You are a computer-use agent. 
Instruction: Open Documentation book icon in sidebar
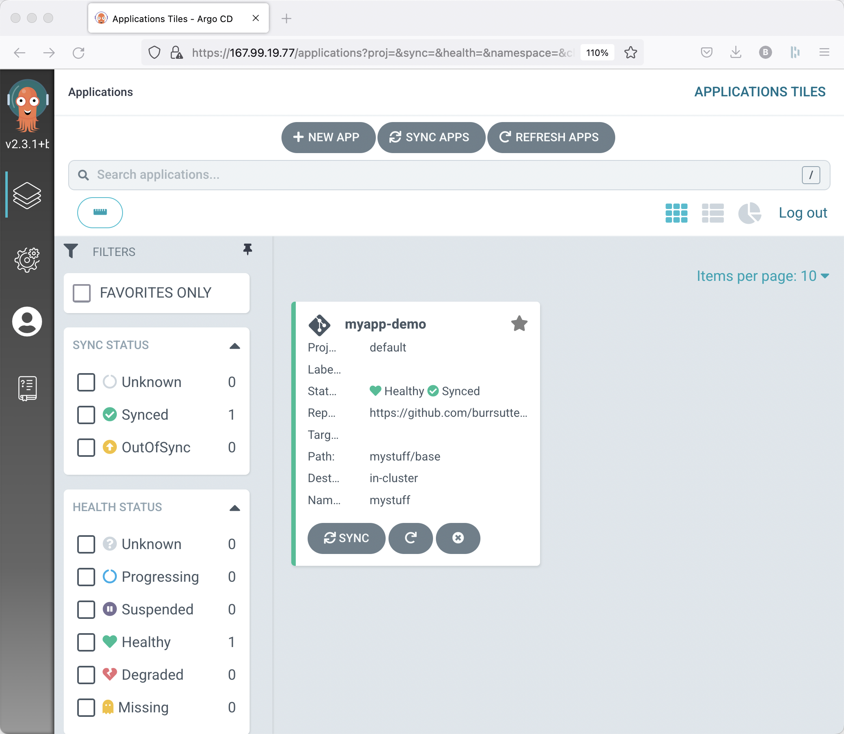pos(27,388)
